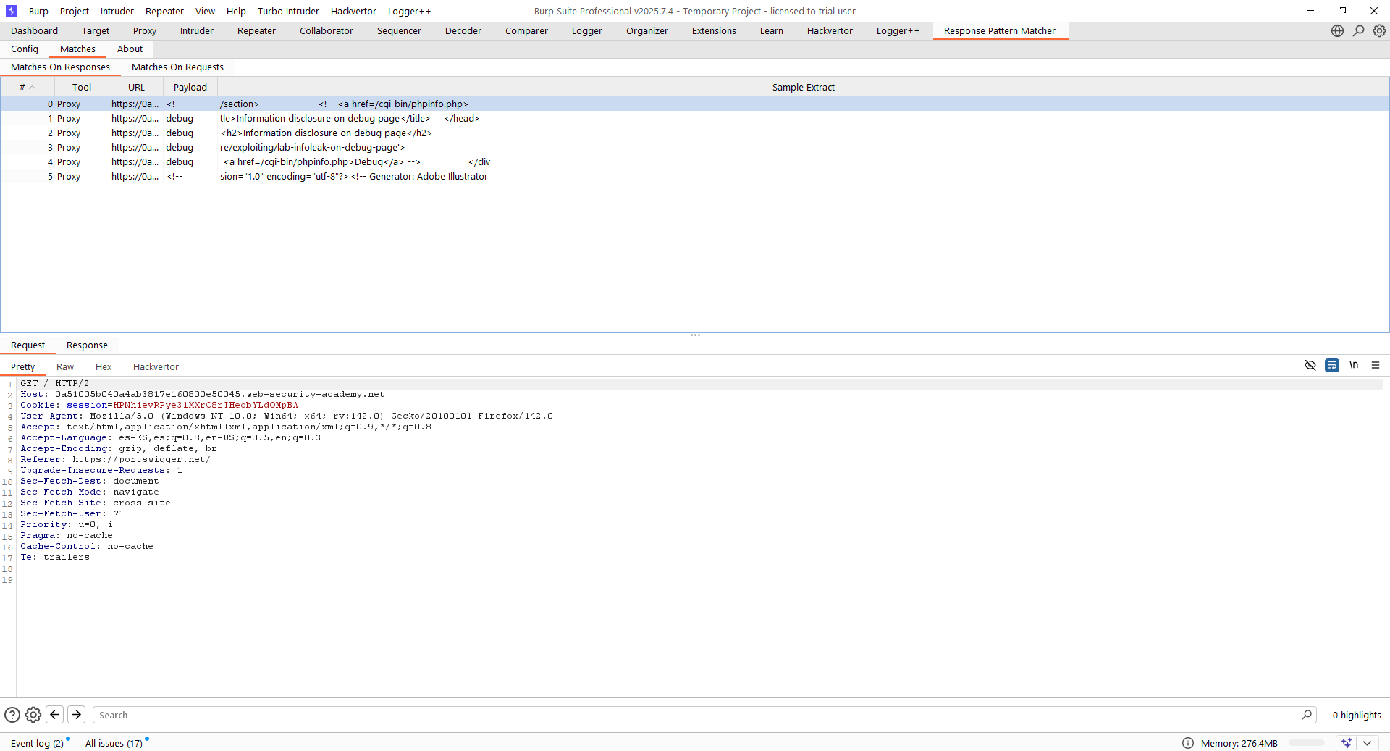Go to the next search match arrow
Image resolution: width=1390 pixels, height=751 pixels.
(77, 715)
